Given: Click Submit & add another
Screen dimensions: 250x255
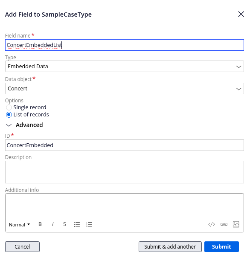Looking at the screenshot, I should [x=170, y=247].
